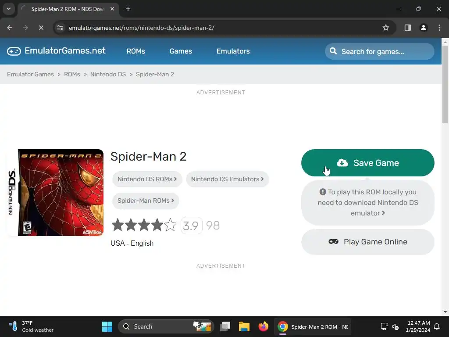Screen dimensions: 449x337
Task: Open File Explorer from the taskbar
Action: point(244,326)
